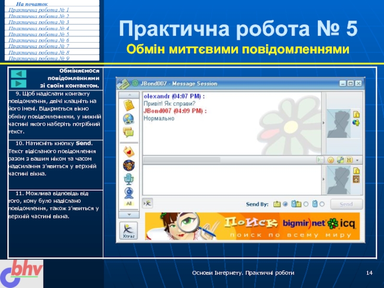Click own avatar beside message input
Screen dimensions: 384x288
coord(339,180)
